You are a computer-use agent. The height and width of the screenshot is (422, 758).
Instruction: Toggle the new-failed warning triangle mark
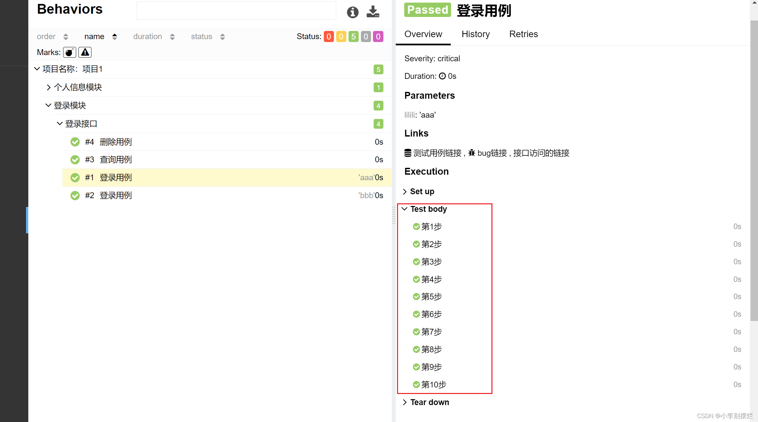[85, 52]
